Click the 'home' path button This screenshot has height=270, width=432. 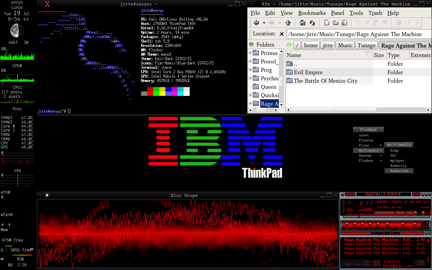[x=310, y=45]
